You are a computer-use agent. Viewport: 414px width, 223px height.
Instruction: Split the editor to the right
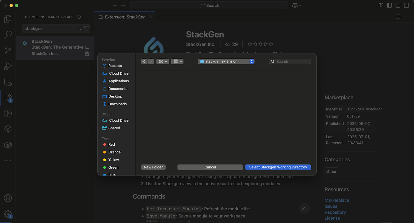(398, 17)
